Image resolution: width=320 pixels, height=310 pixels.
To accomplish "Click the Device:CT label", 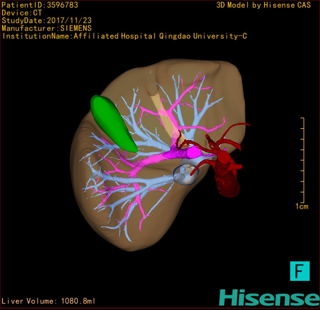I will [x=22, y=13].
